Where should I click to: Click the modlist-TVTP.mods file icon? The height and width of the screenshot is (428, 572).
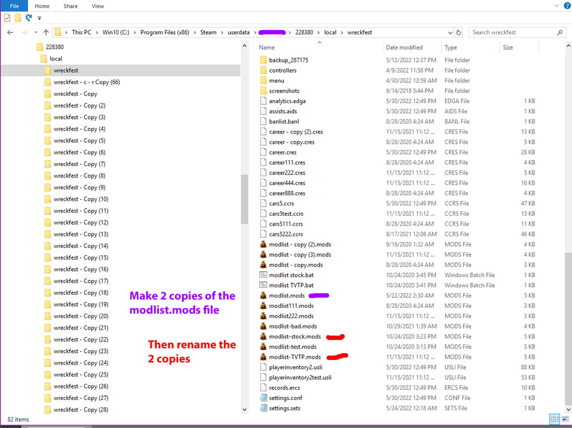click(x=263, y=356)
